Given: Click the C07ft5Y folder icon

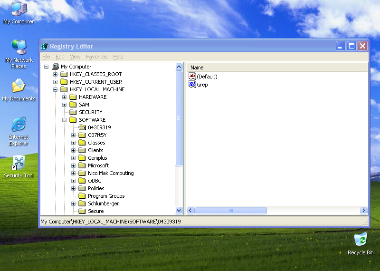Looking at the screenshot, I should click(82, 135).
